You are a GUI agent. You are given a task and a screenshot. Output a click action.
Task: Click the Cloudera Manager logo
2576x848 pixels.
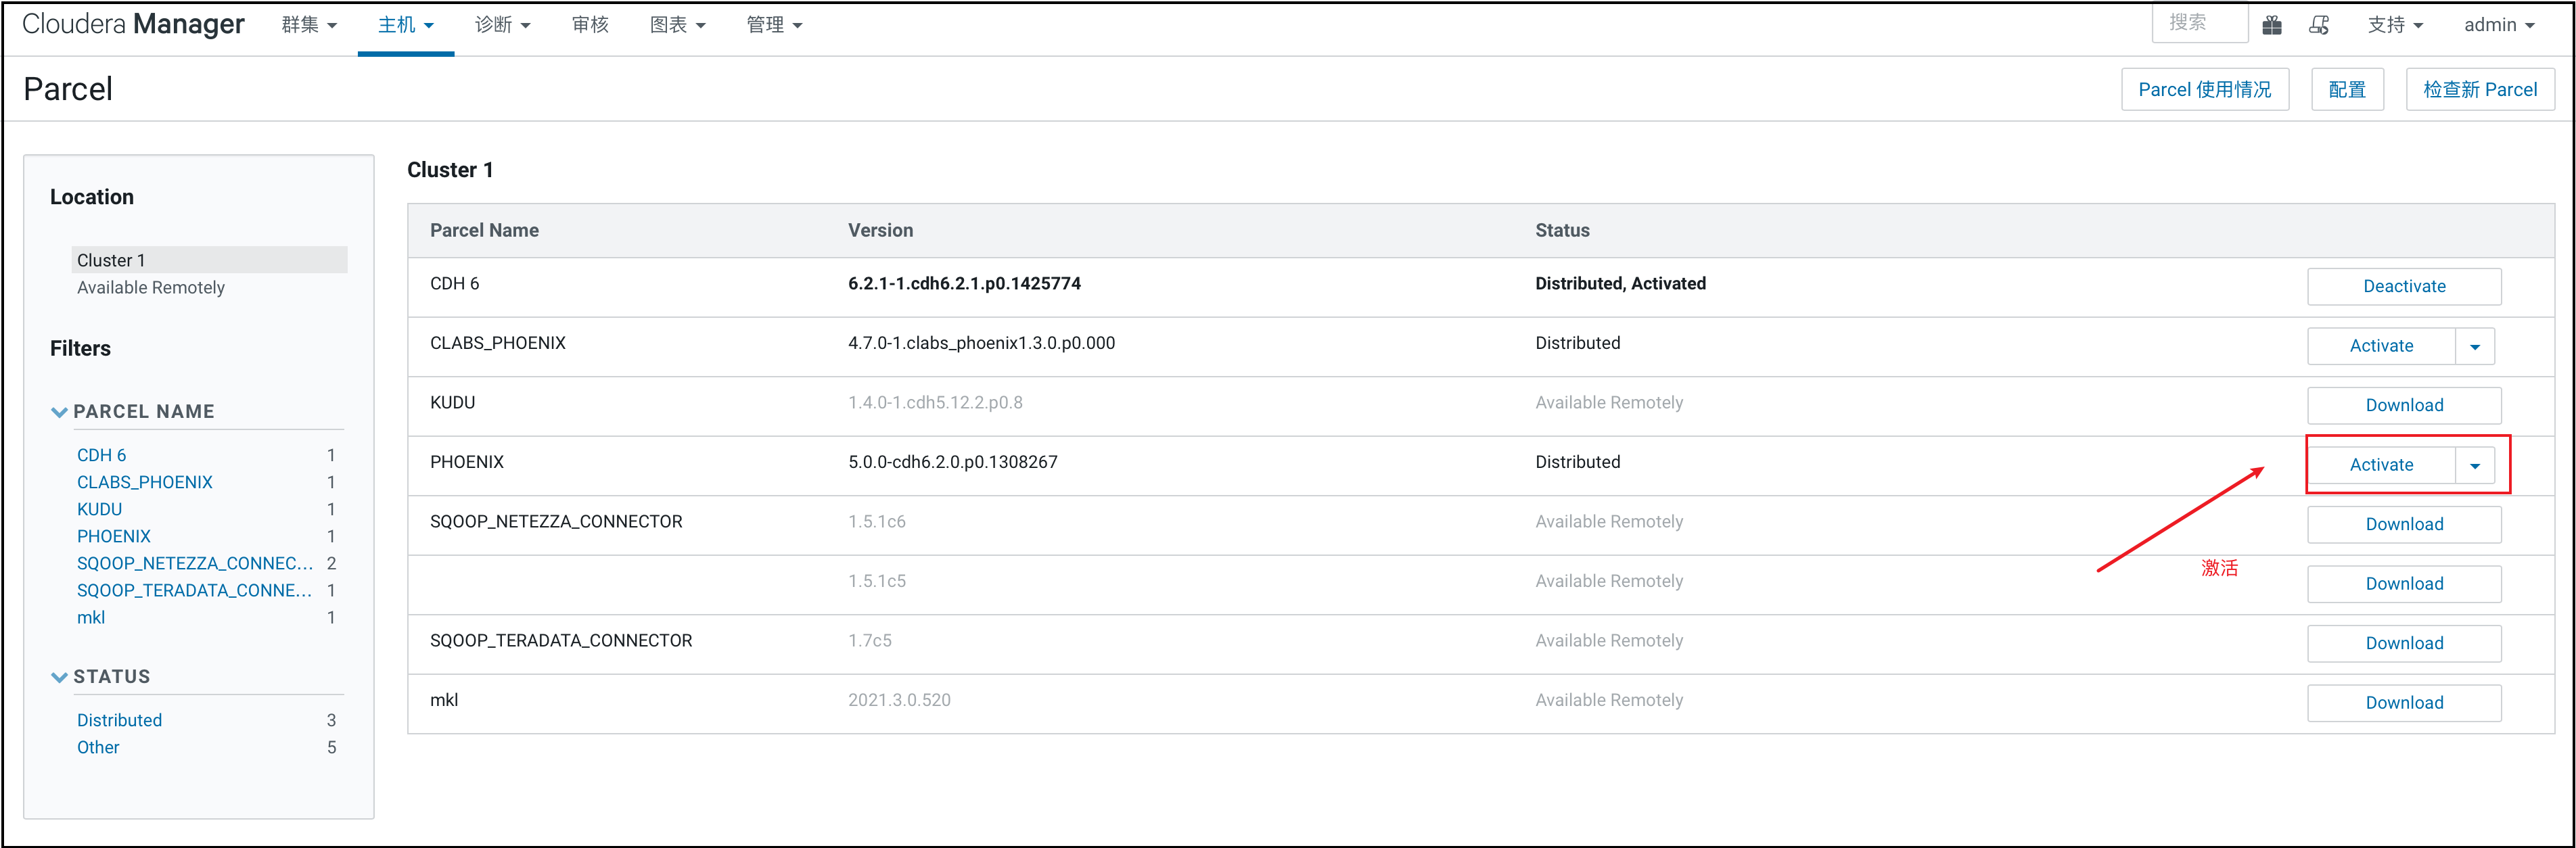click(x=133, y=24)
